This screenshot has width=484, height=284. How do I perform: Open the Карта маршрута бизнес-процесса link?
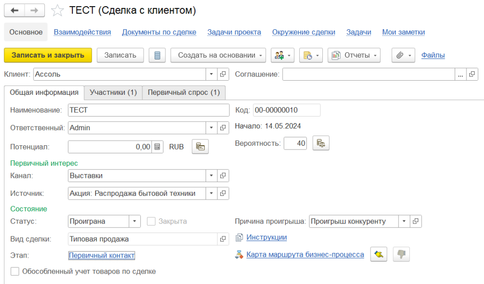[x=305, y=255]
